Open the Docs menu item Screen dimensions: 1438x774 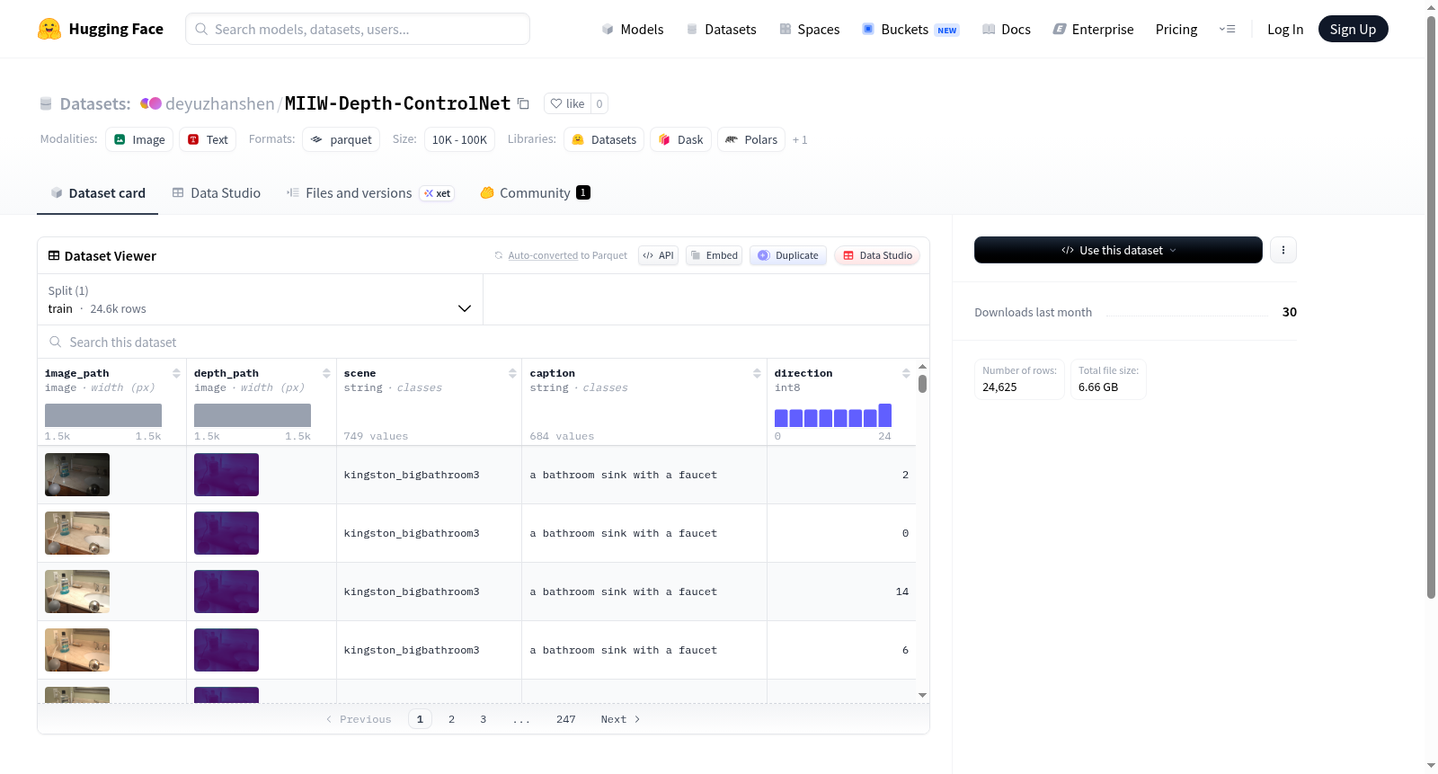point(1007,29)
